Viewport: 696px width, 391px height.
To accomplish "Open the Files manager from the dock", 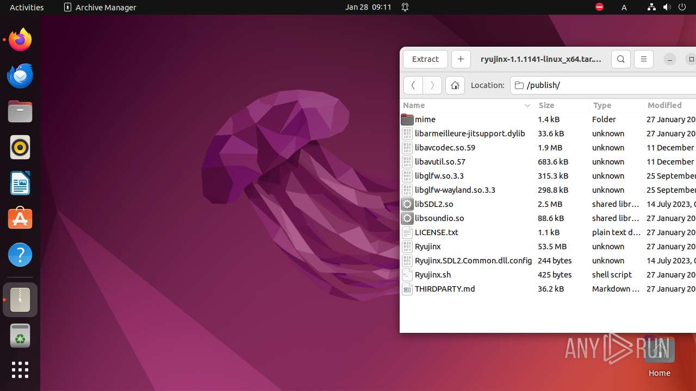I will 20,111.
